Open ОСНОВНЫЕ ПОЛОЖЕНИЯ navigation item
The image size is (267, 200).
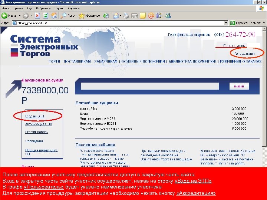pos(143,61)
